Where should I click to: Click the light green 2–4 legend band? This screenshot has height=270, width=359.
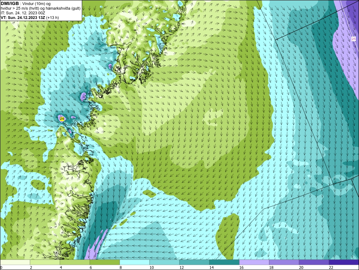(x=45, y=262)
